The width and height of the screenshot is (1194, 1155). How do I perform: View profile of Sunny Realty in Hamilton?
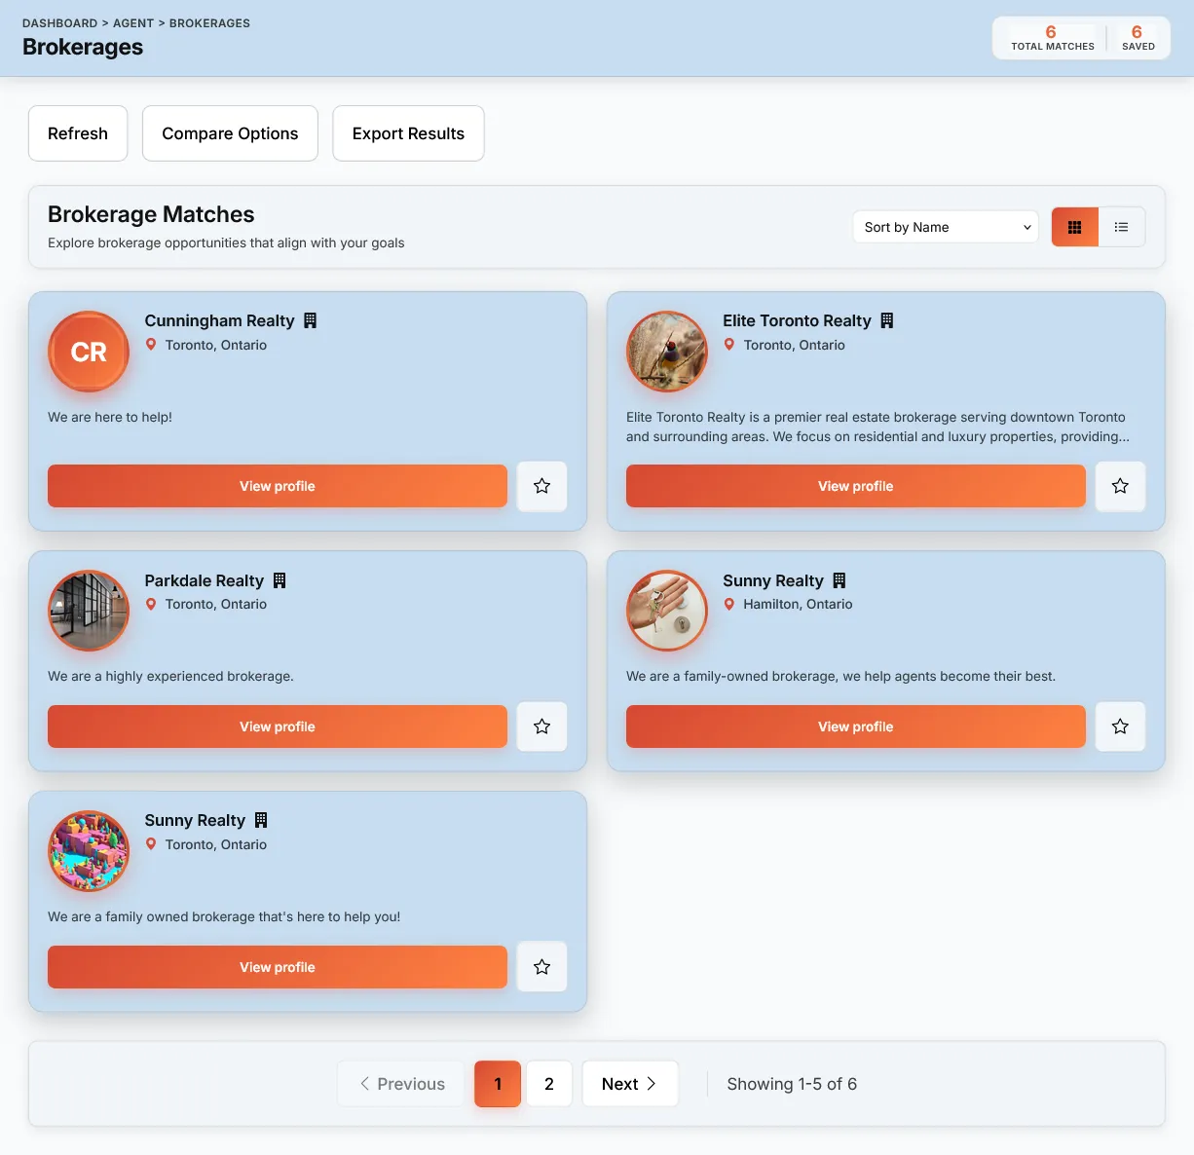(856, 727)
